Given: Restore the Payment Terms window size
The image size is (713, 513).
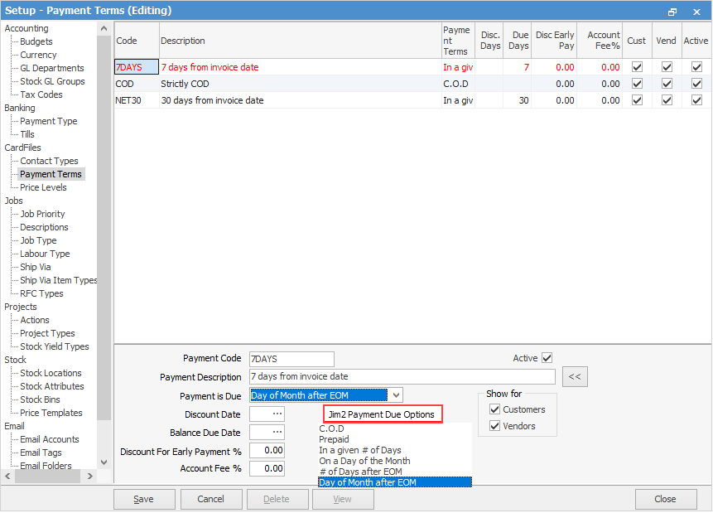Looking at the screenshot, I should click(x=672, y=11).
